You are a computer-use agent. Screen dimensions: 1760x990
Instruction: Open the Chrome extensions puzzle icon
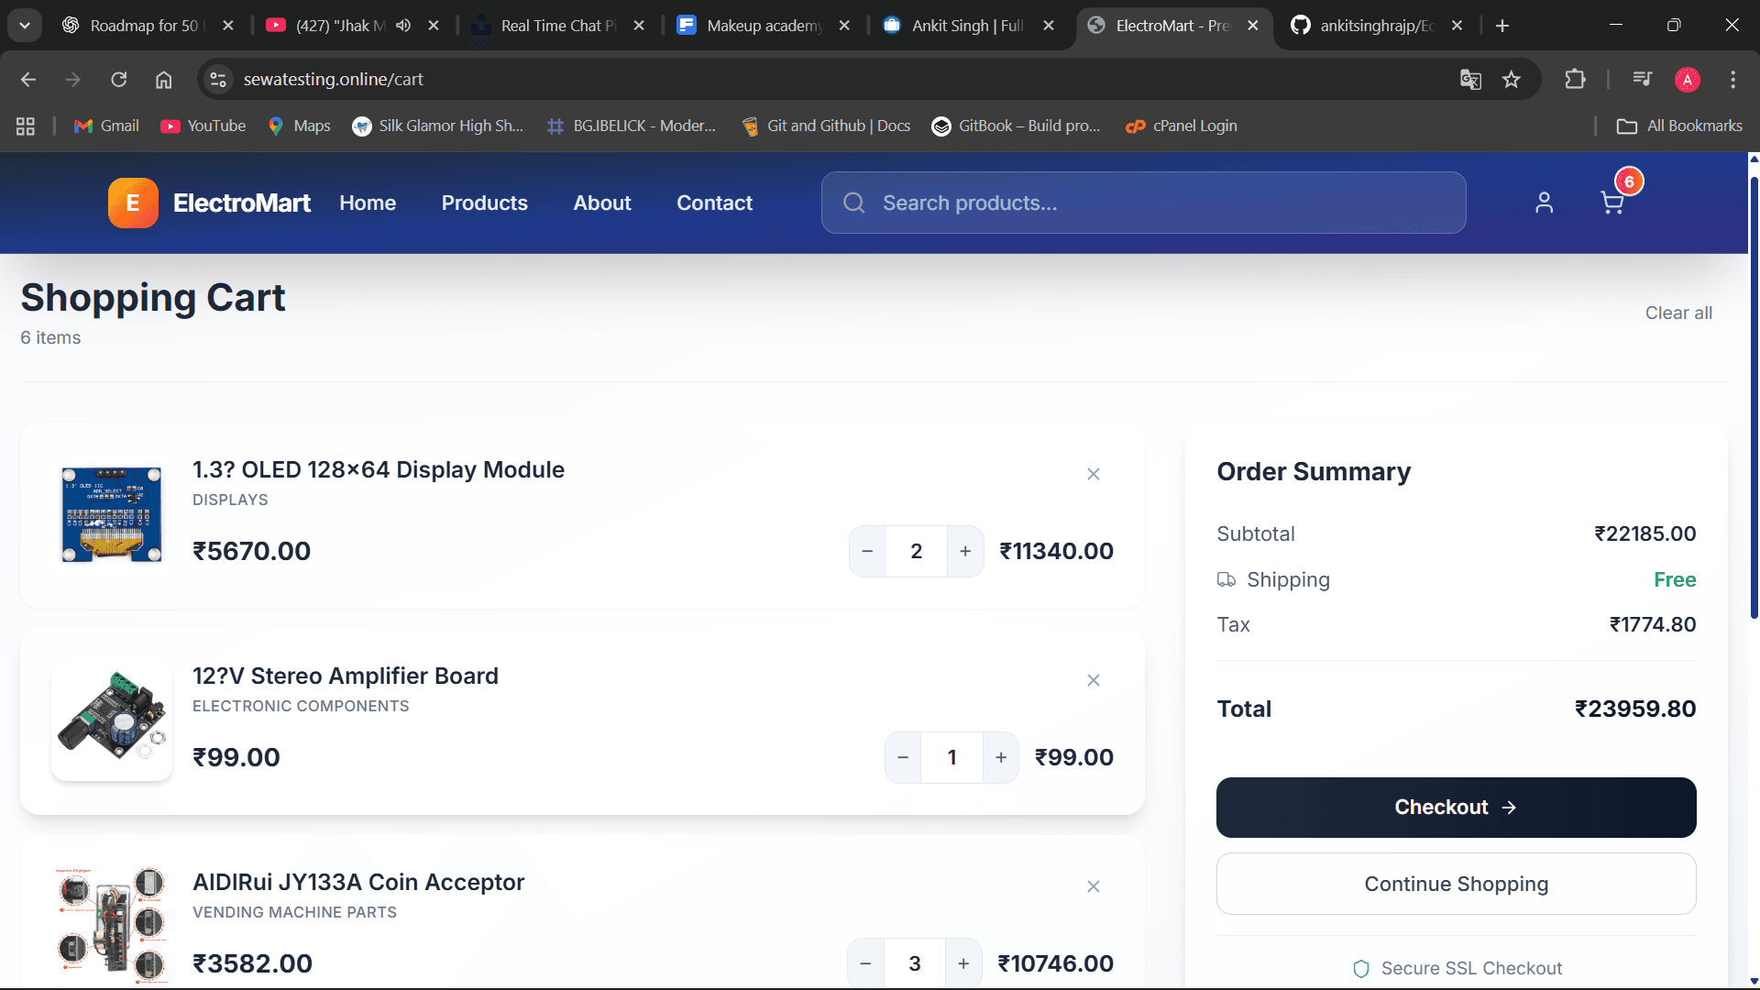point(1575,80)
